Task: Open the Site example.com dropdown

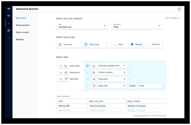Action: (x=82, y=26)
